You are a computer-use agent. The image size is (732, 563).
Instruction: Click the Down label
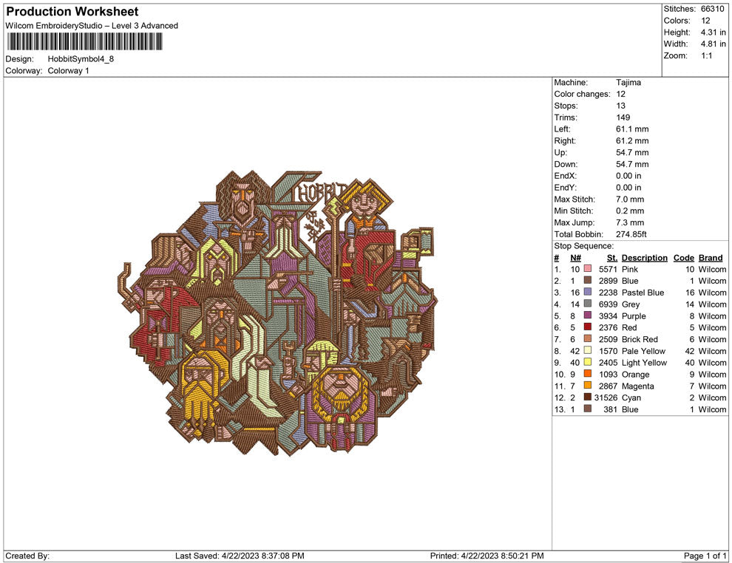(x=566, y=164)
